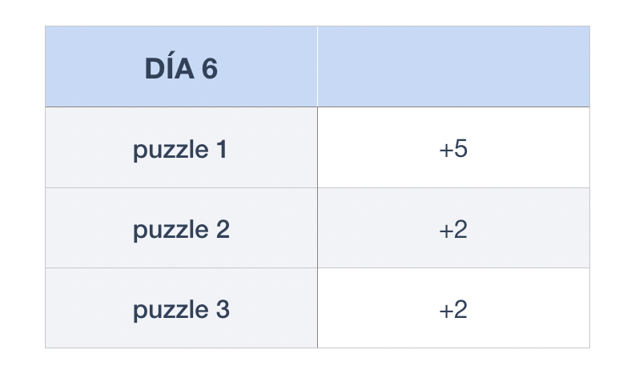Image resolution: width=619 pixels, height=386 pixels.
Task: Click the empty header cell beside DÍA 6
Action: tap(453, 67)
